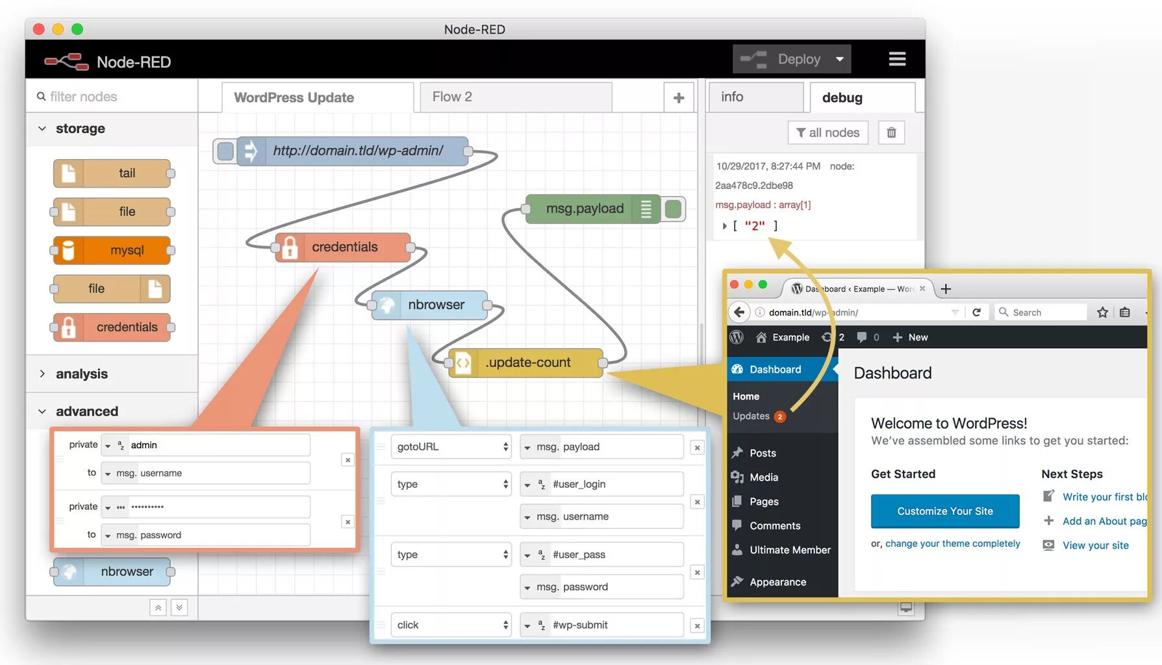Select the nbrowser node in palette
Viewport: 1162px width, 665px height.
click(112, 572)
